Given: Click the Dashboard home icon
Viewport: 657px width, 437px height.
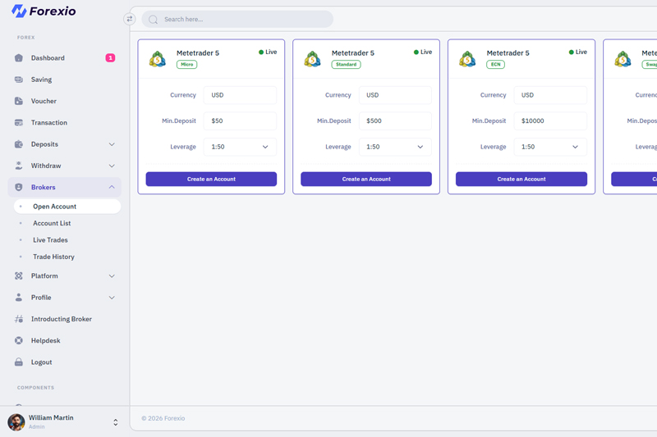Looking at the screenshot, I should tap(19, 58).
